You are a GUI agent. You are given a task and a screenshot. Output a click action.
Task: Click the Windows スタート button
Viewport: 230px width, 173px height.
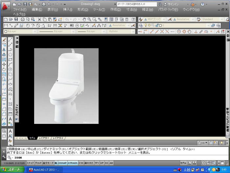[12, 170]
